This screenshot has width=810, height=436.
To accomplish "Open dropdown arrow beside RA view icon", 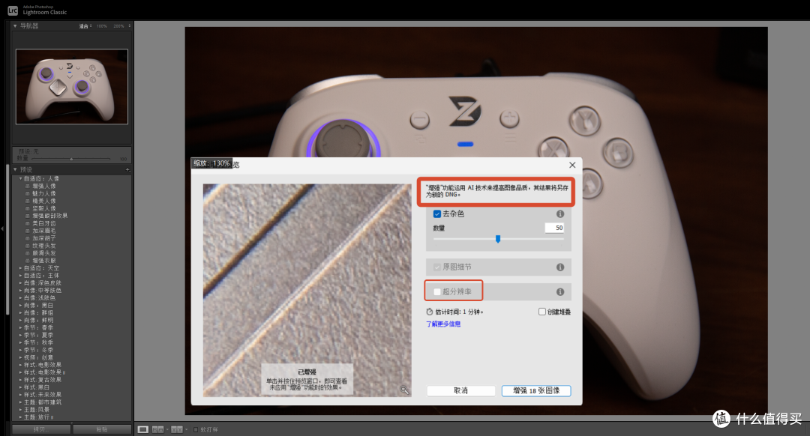I will point(166,429).
